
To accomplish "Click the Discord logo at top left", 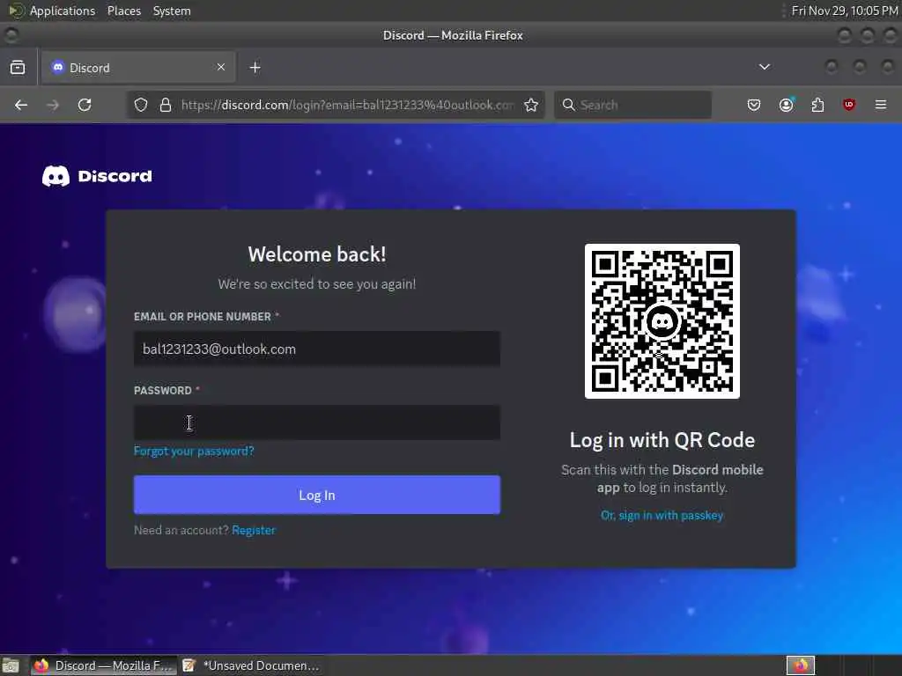I will coord(97,176).
